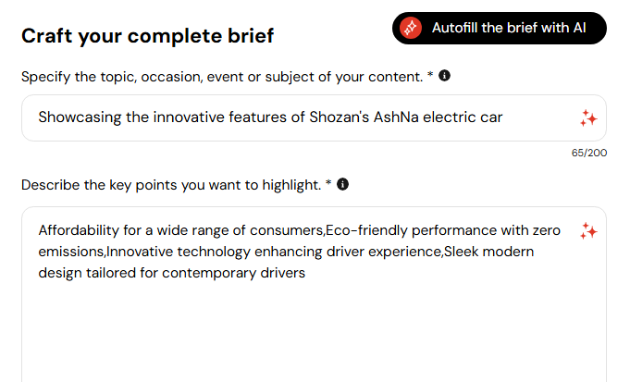Click the Craft your complete brief heading
This screenshot has height=382, width=630.
pos(147,36)
